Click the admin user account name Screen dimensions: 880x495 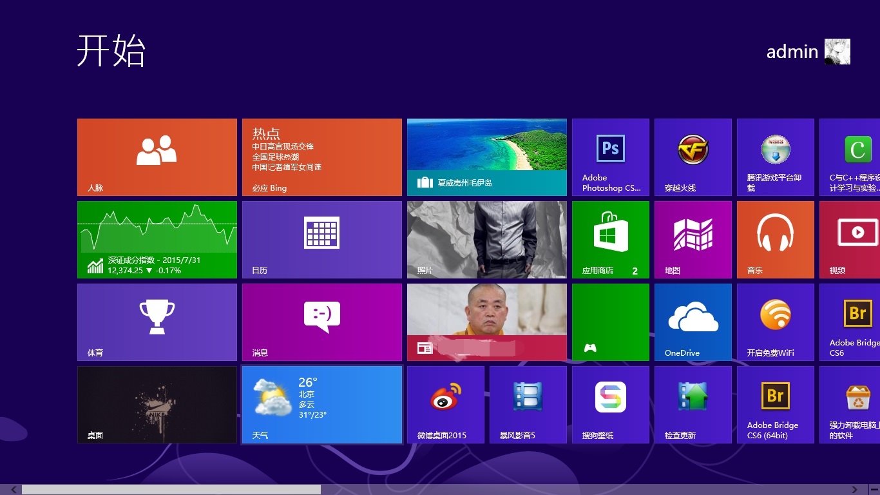tap(792, 52)
